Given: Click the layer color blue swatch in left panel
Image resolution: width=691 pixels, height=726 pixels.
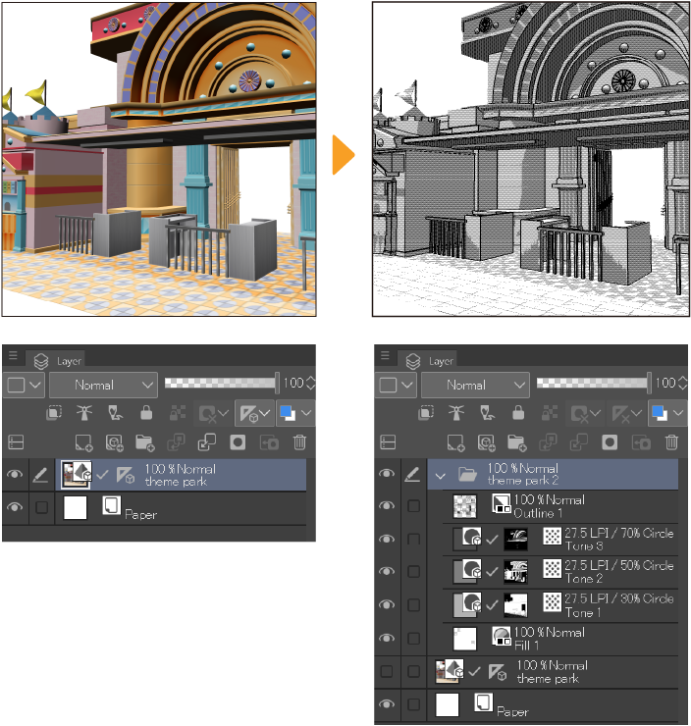Looking at the screenshot, I should tap(288, 413).
